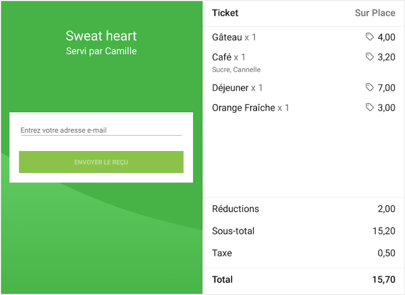Click the Sweat heart store name
405x295 pixels.
[101, 36]
